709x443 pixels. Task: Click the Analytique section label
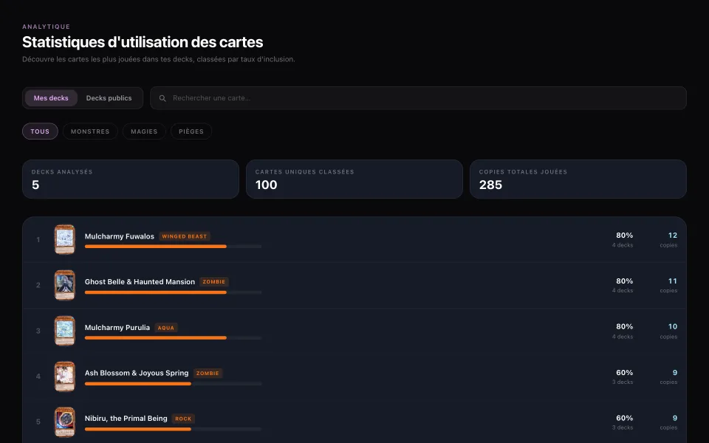[x=46, y=27]
